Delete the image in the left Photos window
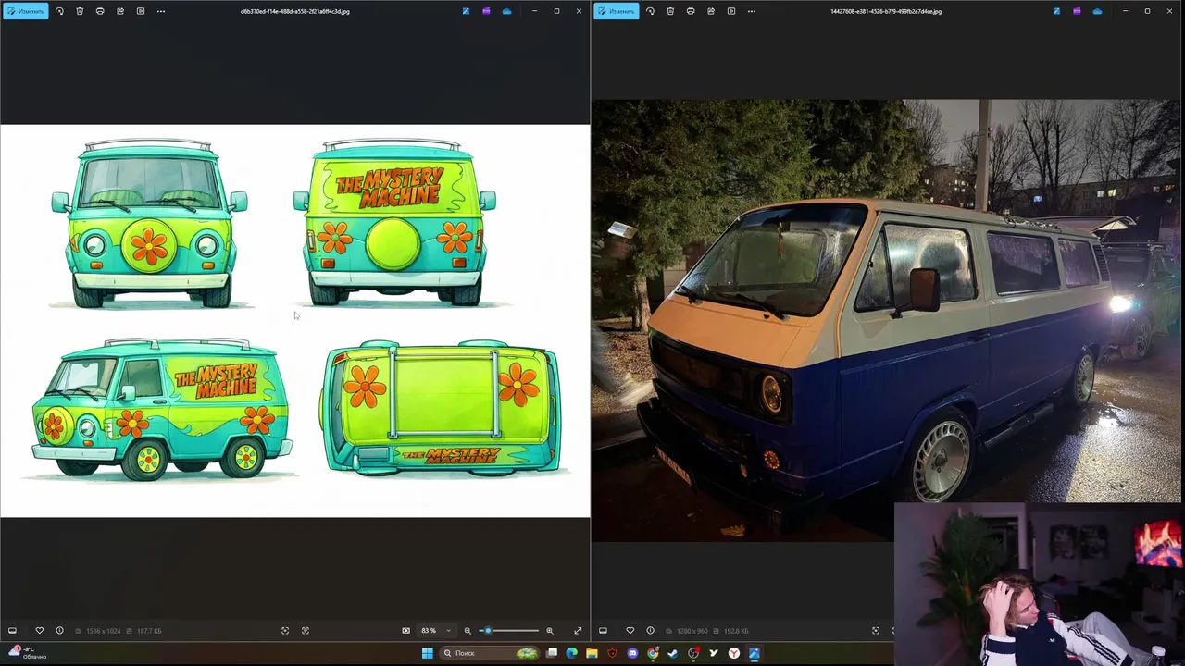 pos(80,11)
